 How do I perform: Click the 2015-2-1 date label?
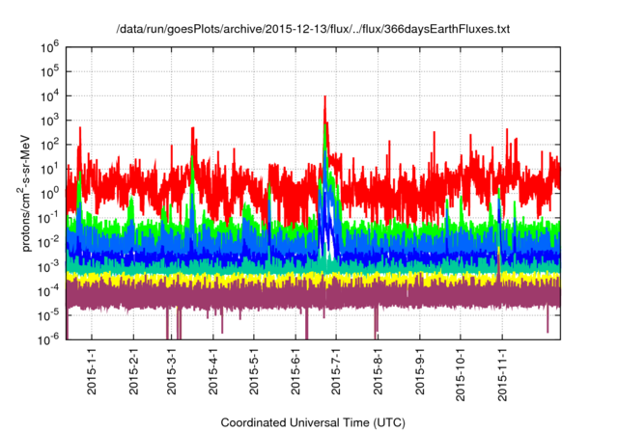(x=133, y=371)
